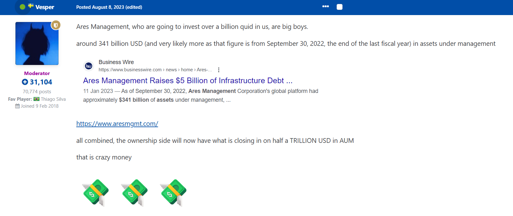Open Vesper's profile from the username
The height and width of the screenshot is (216, 513).
pos(45,7)
